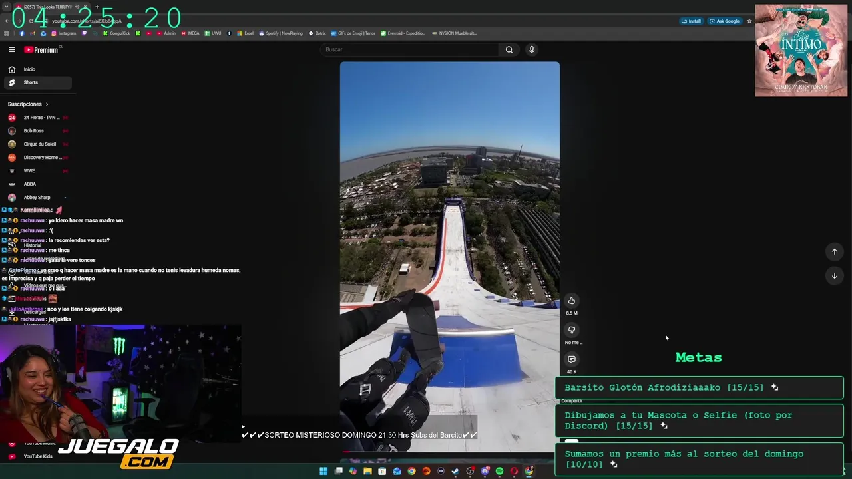852x479 pixels.
Task: Open the Eventrid bookmark
Action: (x=403, y=33)
